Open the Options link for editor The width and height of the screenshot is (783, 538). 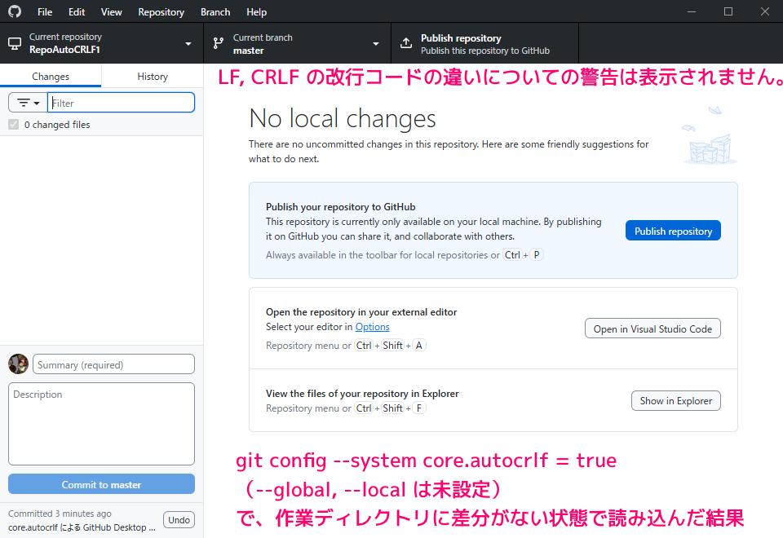click(x=372, y=327)
